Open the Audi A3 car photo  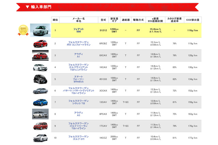41,114
